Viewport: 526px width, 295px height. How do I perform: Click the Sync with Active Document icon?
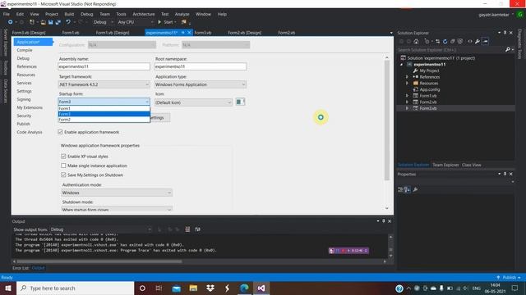pyautogui.click(x=437, y=42)
